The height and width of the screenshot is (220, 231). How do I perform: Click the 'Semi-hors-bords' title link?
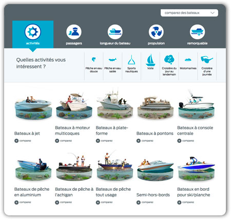[153, 195]
